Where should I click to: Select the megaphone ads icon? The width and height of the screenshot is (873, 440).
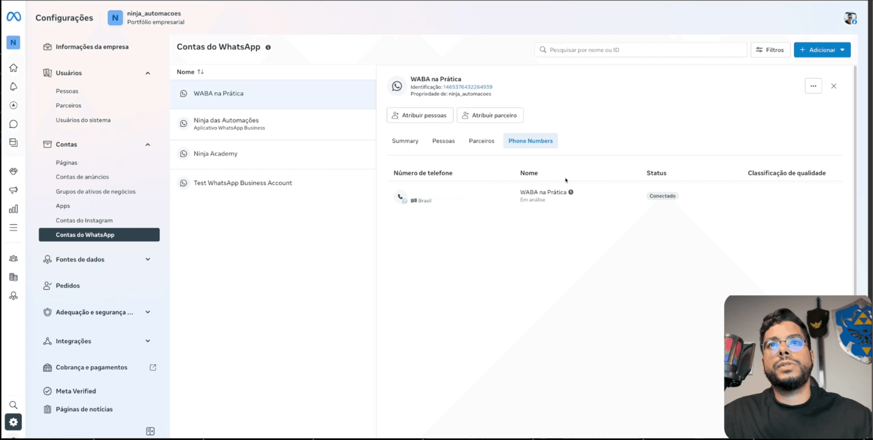14,190
